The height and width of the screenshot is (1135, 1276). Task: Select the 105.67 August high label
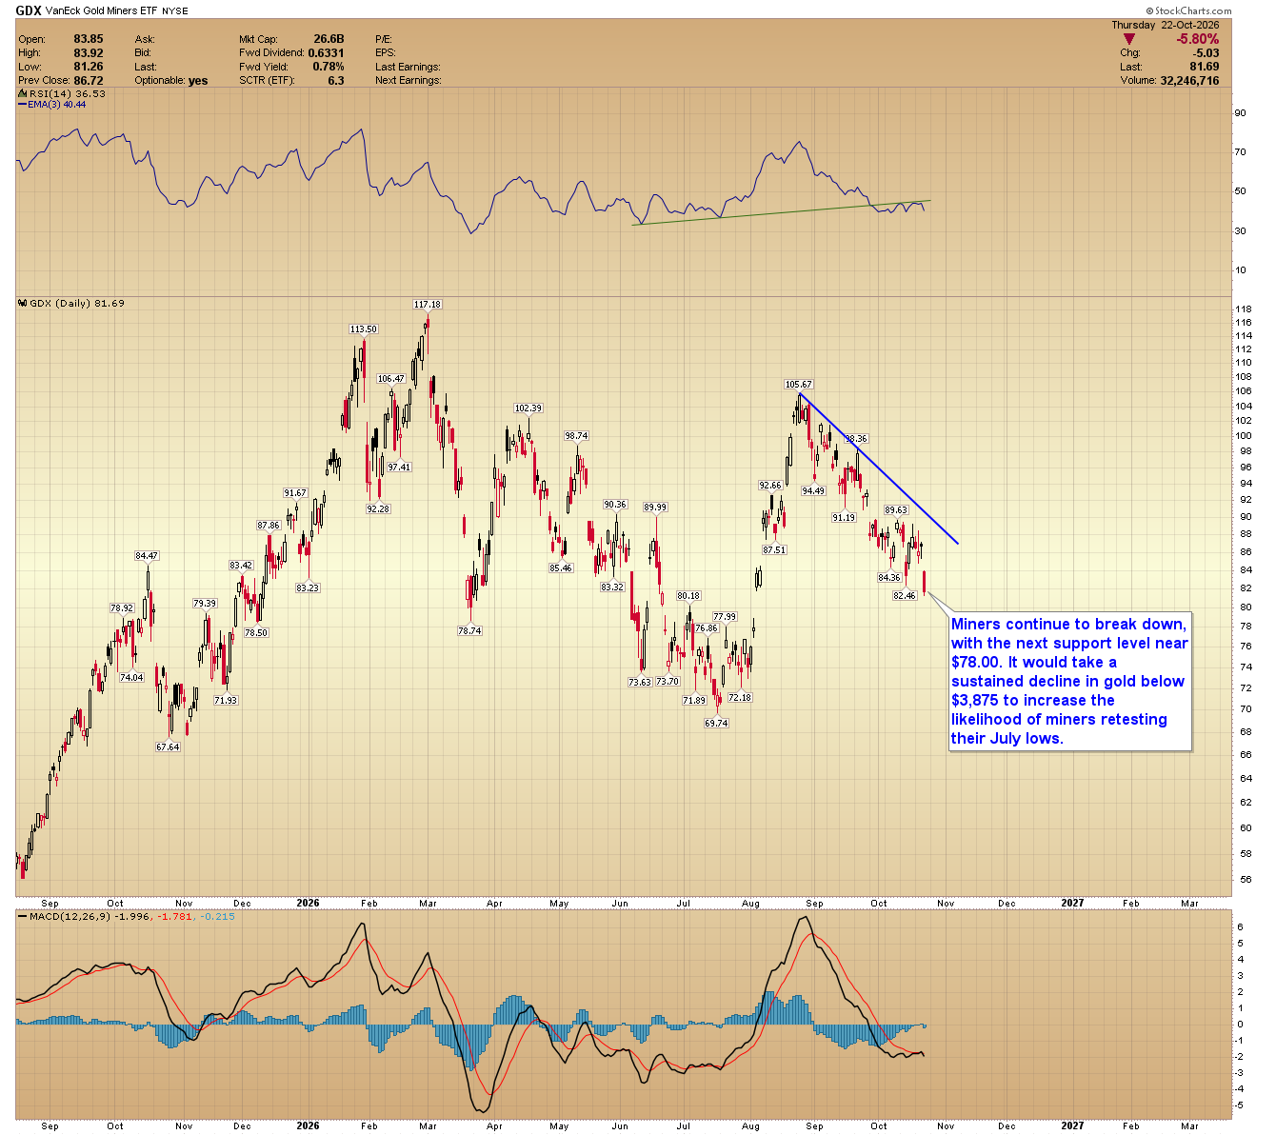[x=798, y=385]
